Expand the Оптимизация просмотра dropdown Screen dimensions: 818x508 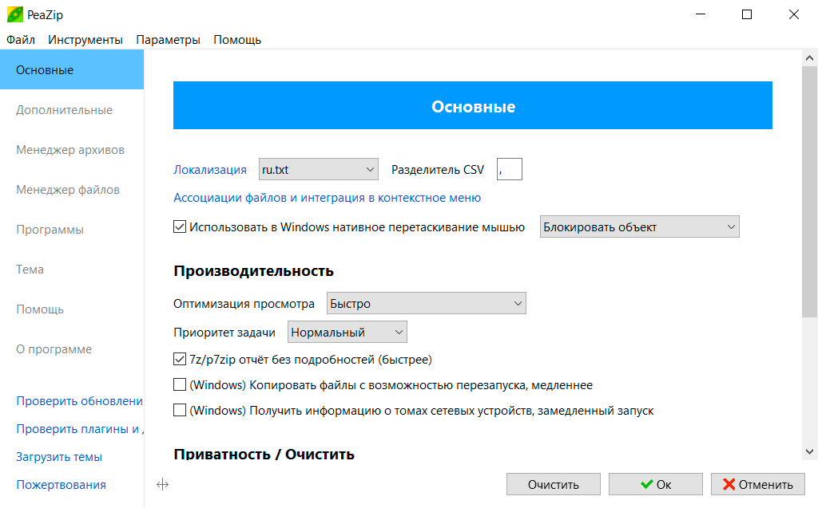click(427, 303)
